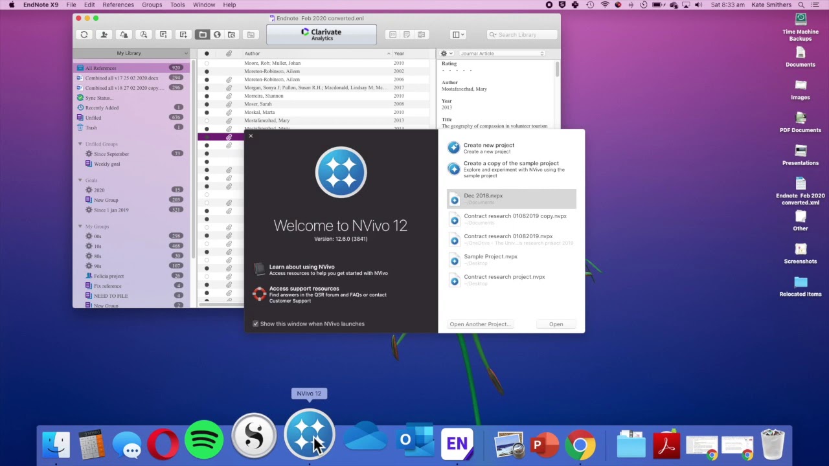Toggle read status dot for Moser, Sarah reference
The height and width of the screenshot is (466, 829).
207,104
